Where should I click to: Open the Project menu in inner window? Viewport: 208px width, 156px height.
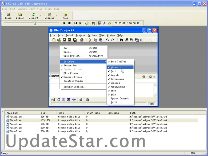click(x=81, y=35)
